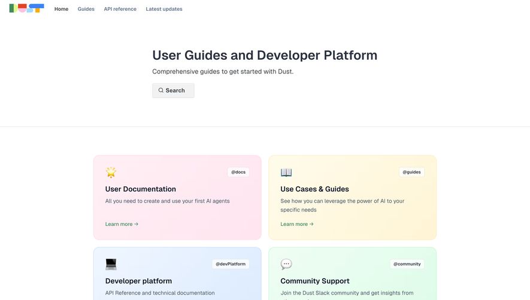The width and height of the screenshot is (530, 300).
Task: Click the open book icon on Guides card
Action: pos(286,172)
